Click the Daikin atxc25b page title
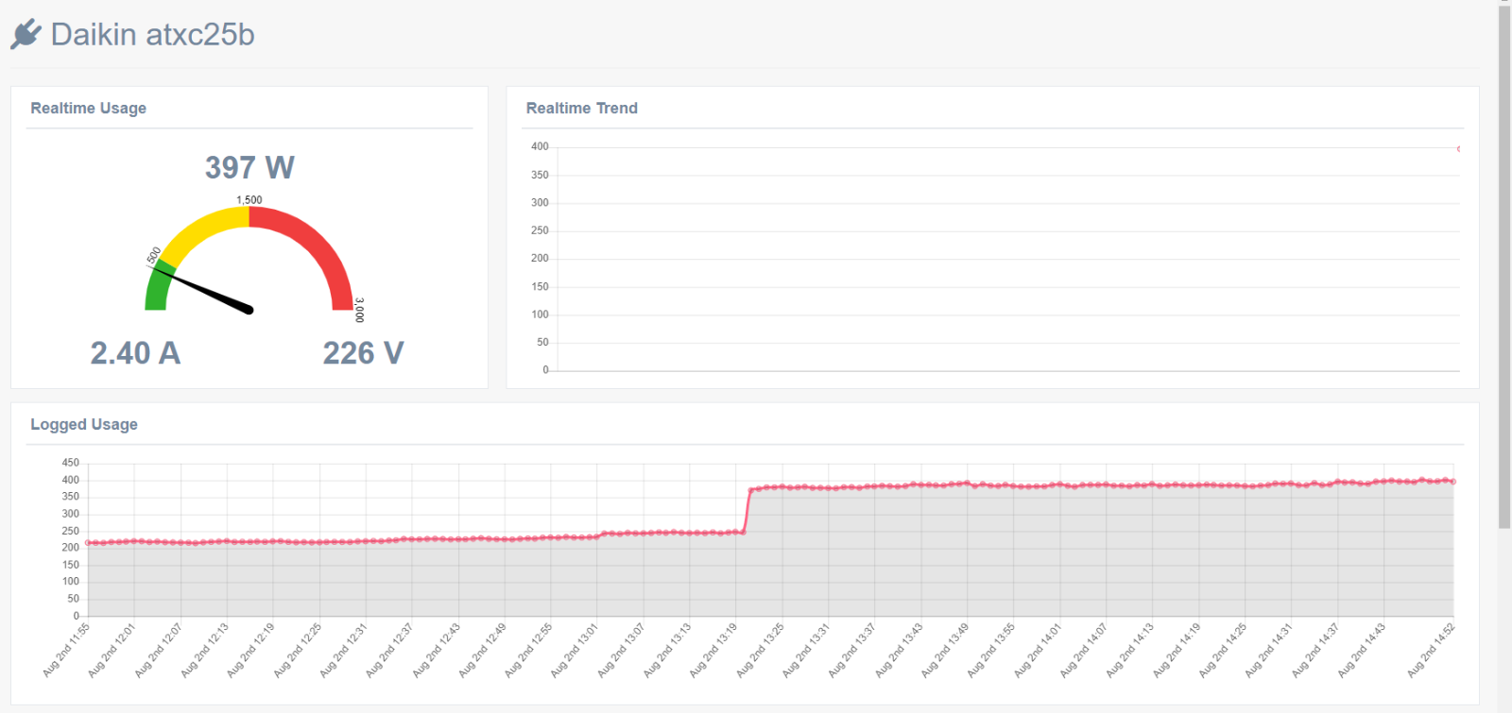1512x713 pixels. [x=152, y=35]
